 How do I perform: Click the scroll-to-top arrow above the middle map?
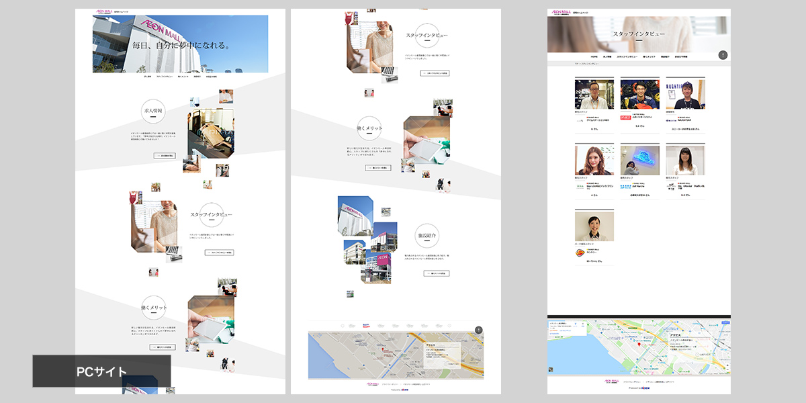click(478, 330)
